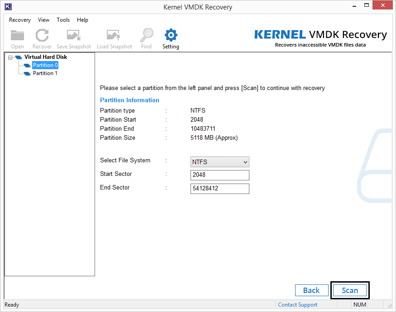Screen dimensions: 396x312
Task: Click the Open folder toolbar icon
Action: point(17,36)
